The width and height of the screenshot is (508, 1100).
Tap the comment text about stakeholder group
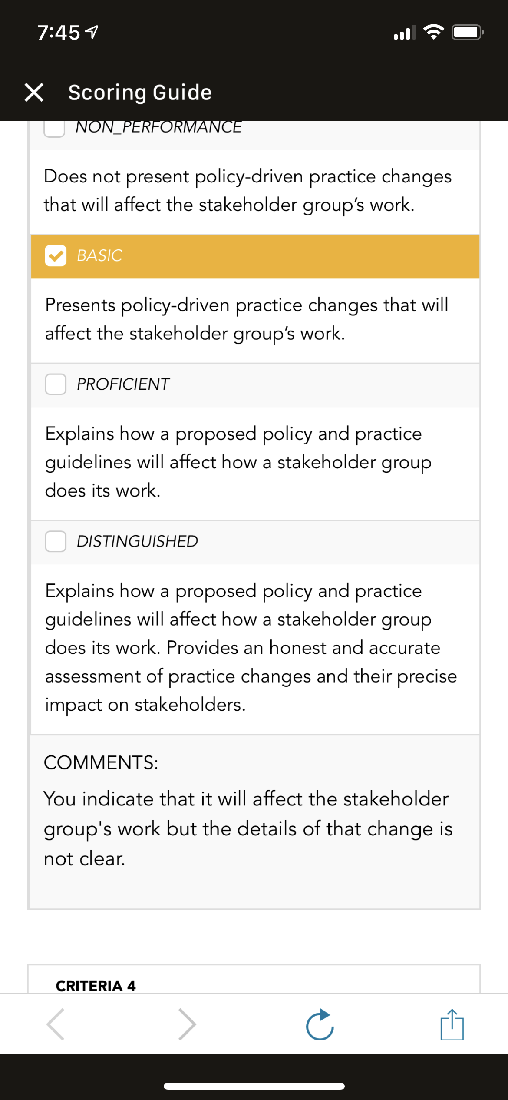tap(248, 829)
